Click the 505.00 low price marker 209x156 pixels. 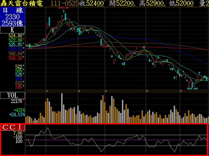pyautogui.click(x=192, y=89)
